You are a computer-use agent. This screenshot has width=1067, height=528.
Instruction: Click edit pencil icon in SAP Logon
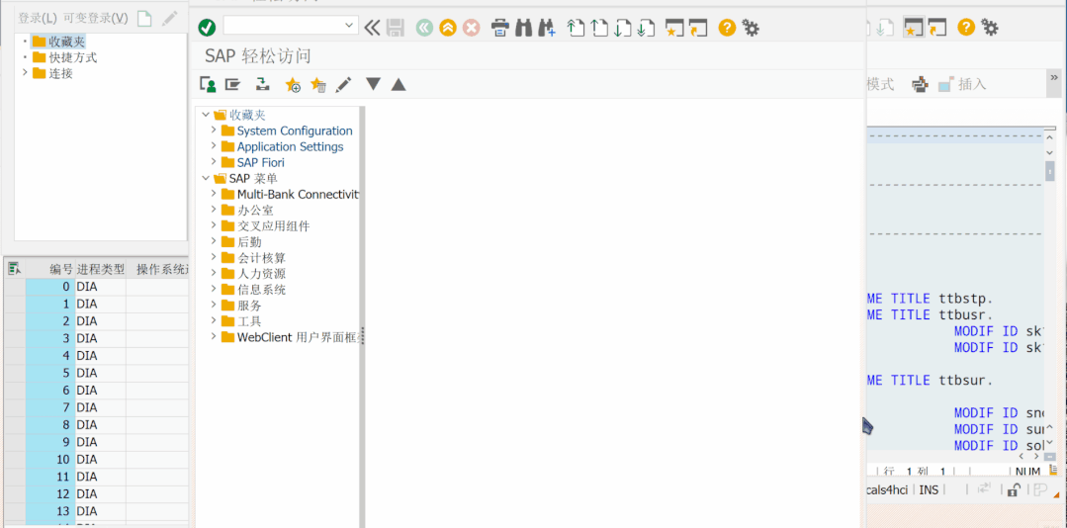coord(169,19)
